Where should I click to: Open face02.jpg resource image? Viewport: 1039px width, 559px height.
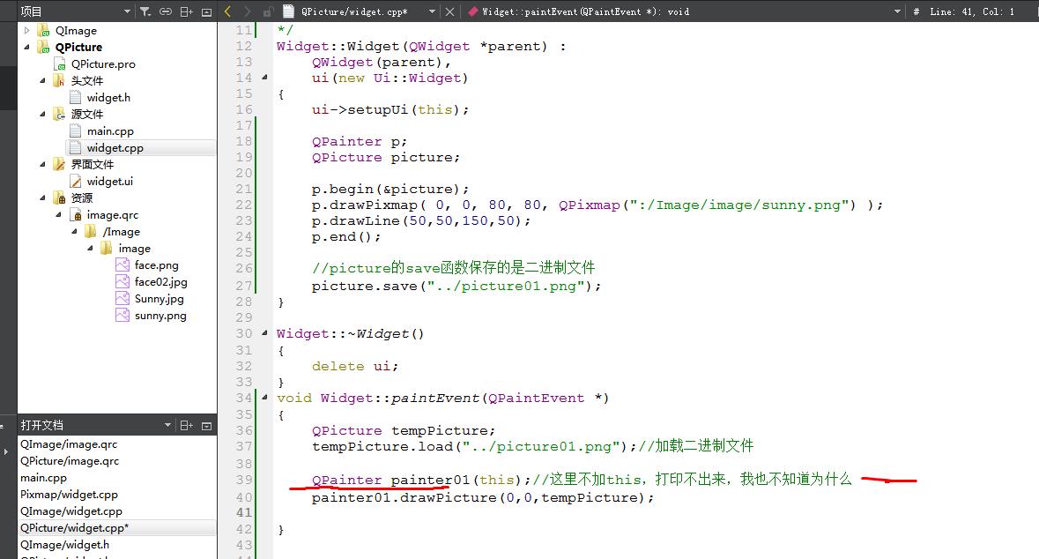tap(161, 282)
